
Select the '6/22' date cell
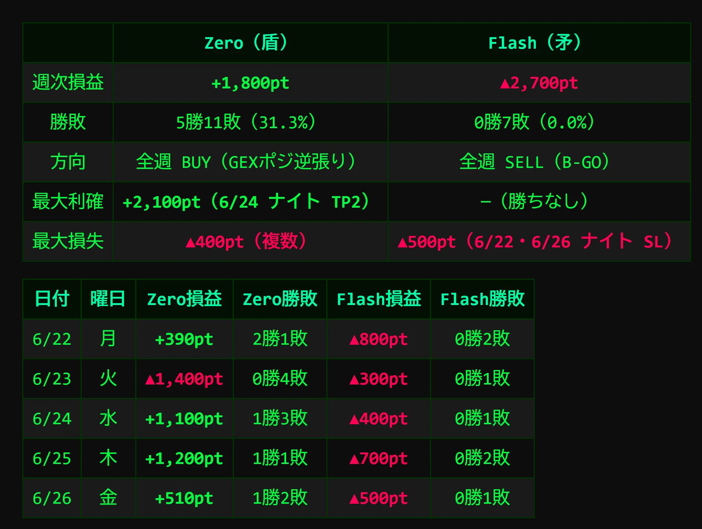[x=52, y=339]
